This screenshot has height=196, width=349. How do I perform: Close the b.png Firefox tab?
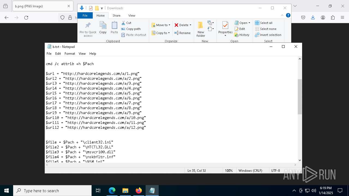click(69, 6)
